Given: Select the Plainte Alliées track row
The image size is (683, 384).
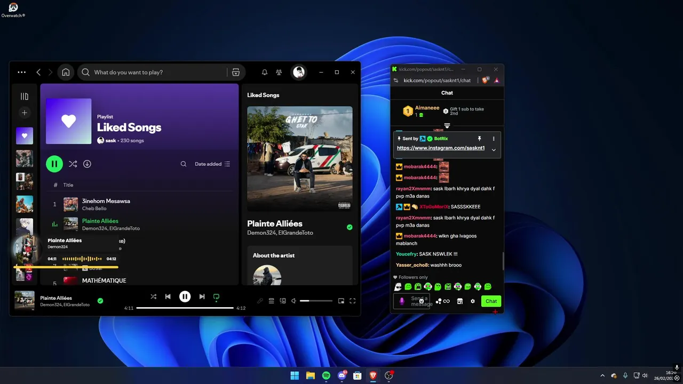Looking at the screenshot, I should [140, 225].
